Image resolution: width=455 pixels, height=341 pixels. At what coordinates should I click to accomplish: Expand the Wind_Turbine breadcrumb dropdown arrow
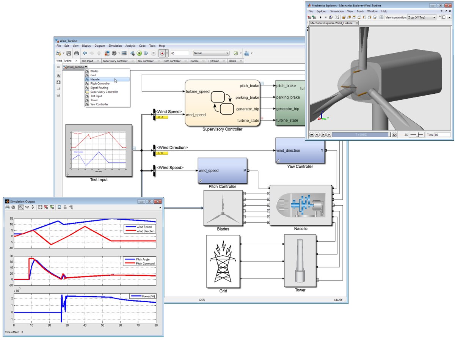pyautogui.click(x=86, y=67)
